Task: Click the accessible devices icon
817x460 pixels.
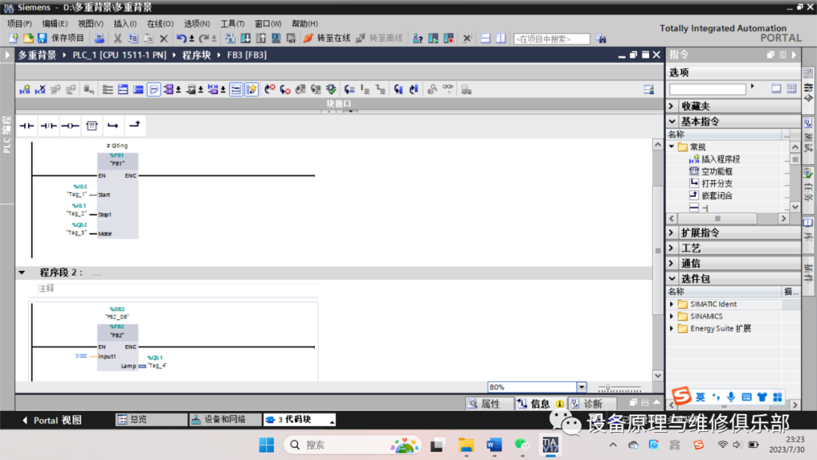Action: coord(418,38)
